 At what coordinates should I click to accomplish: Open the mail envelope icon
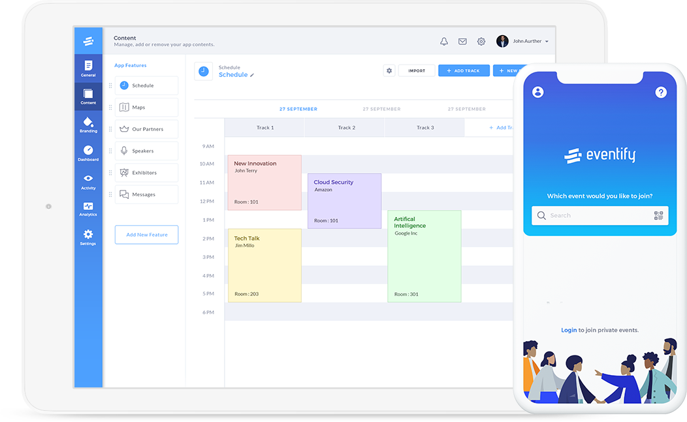pos(462,42)
